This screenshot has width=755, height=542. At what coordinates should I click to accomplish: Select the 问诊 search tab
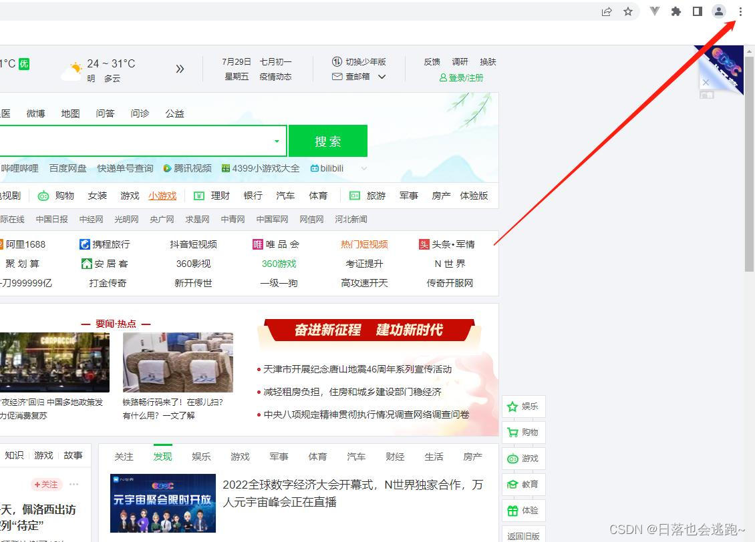point(140,113)
